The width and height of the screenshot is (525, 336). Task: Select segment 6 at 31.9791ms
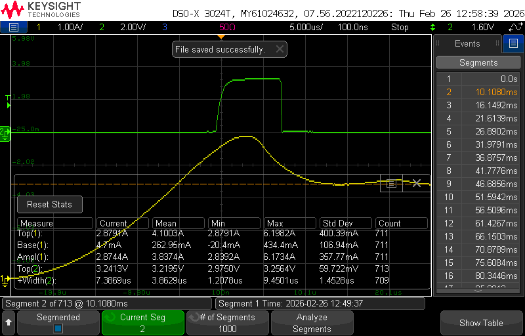[478, 144]
